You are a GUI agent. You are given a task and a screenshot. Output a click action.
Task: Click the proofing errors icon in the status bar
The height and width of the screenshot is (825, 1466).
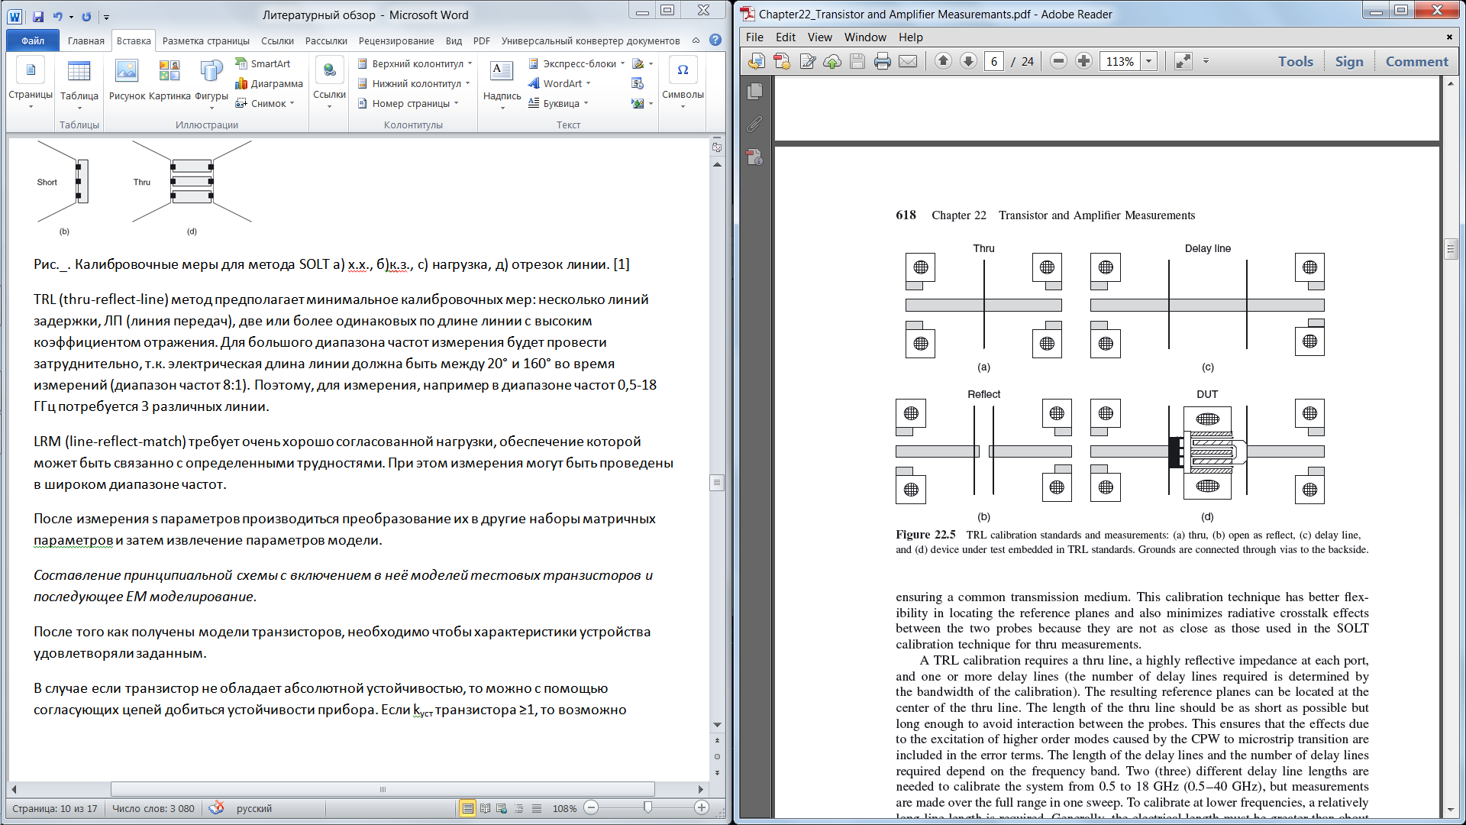pyautogui.click(x=217, y=807)
